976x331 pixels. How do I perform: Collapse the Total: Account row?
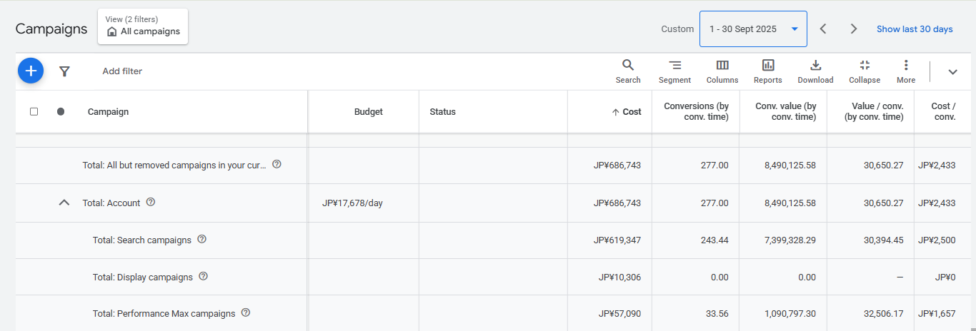[x=64, y=203]
